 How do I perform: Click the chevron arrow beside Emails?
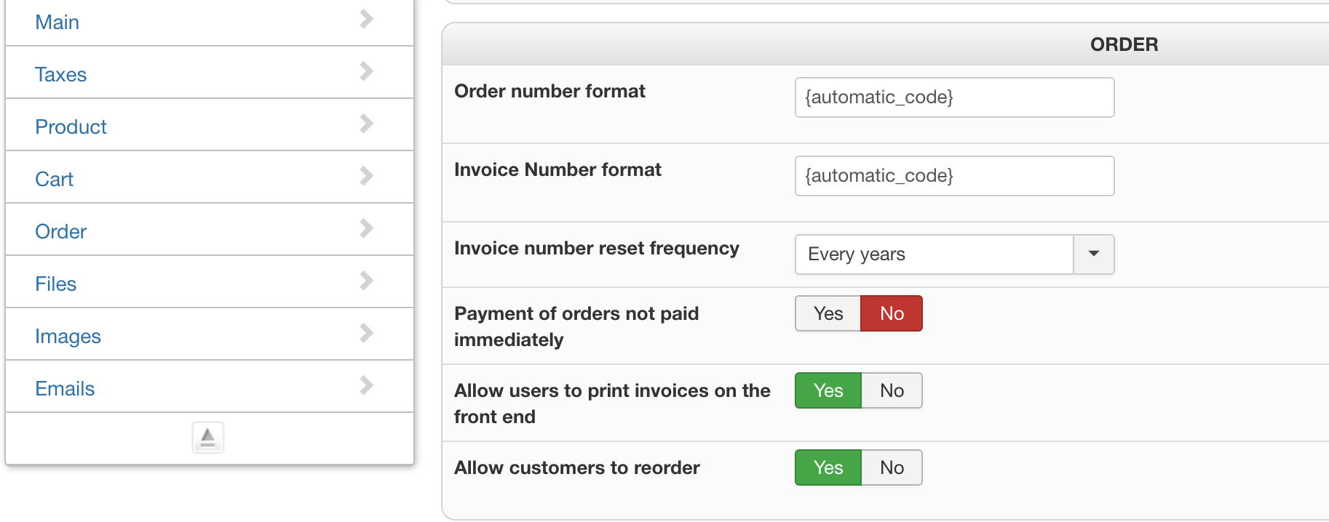(366, 386)
